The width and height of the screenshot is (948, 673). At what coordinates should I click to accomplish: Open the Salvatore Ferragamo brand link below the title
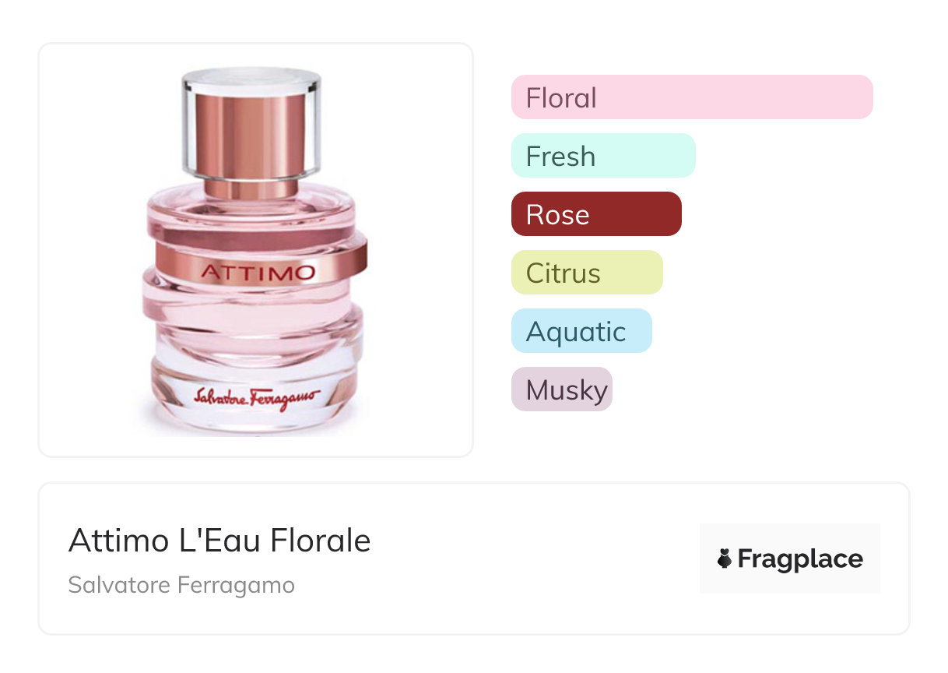(181, 585)
